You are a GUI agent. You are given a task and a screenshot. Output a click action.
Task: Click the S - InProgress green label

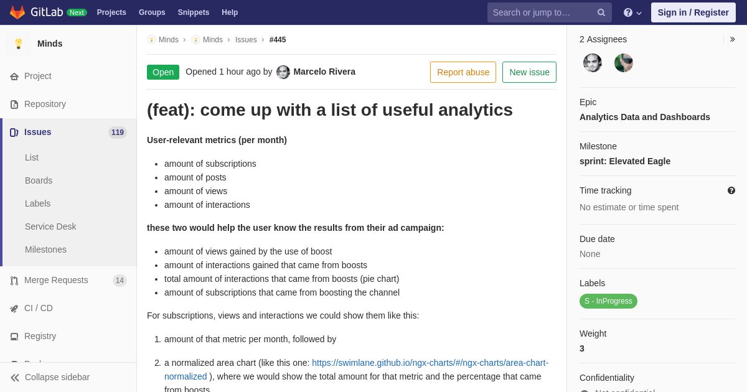tap(608, 301)
